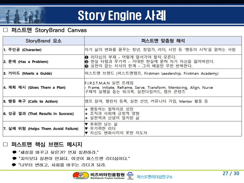The image size is (244, 183).
Task: Select the row "7. 실패 위험 (Helps Them Avoid Failure)"
Action: point(122,129)
